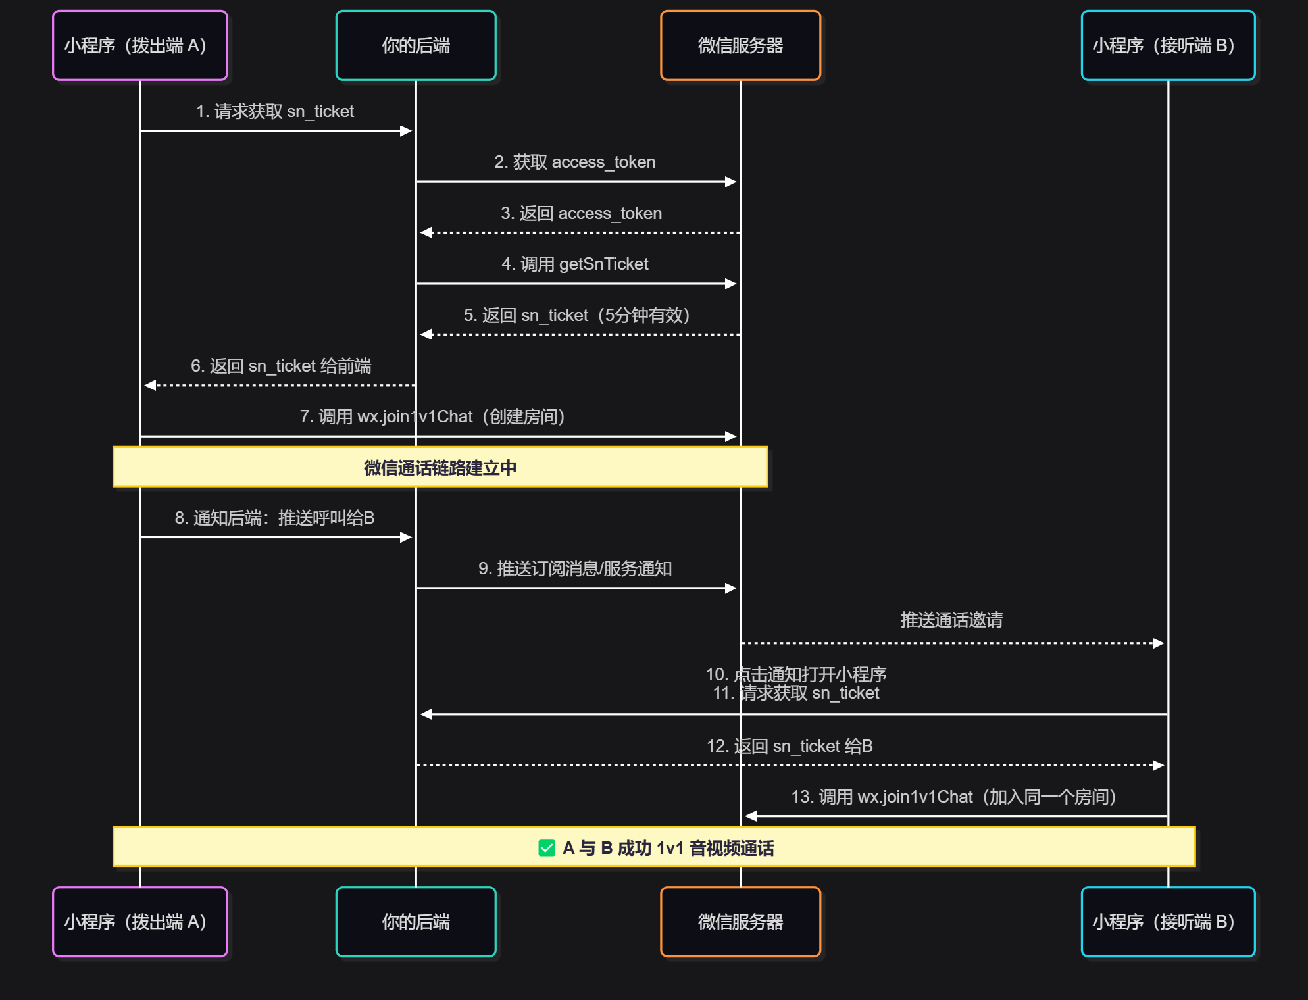Select top 微信服务器 participant box
This screenshot has height=1000, width=1308.
click(x=740, y=45)
